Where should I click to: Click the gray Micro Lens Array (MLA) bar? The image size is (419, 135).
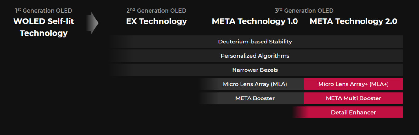[255, 84]
